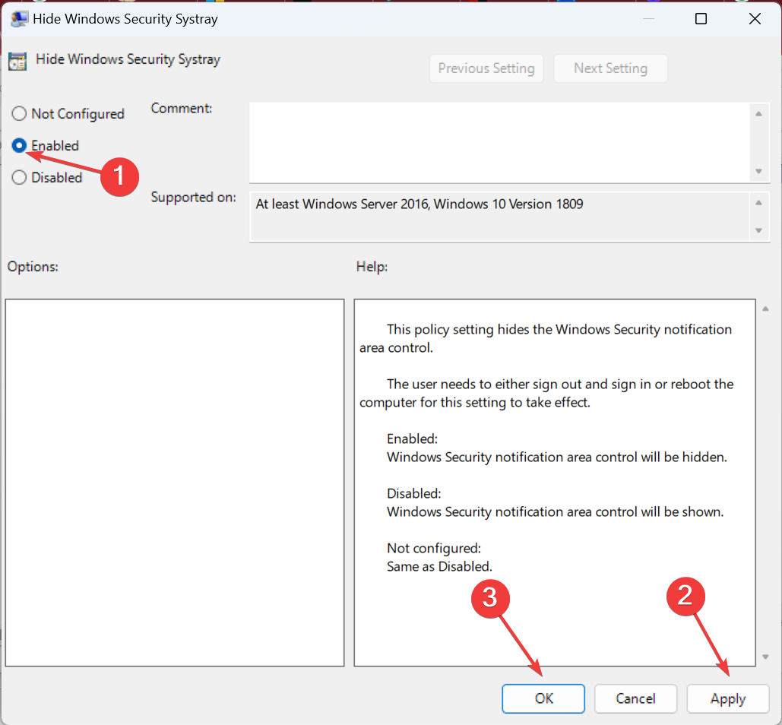
Task: Click the 'Help:' label
Action: pos(372,266)
